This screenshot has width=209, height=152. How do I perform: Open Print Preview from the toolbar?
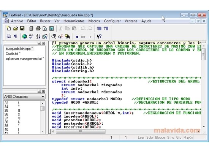[x=45, y=28]
